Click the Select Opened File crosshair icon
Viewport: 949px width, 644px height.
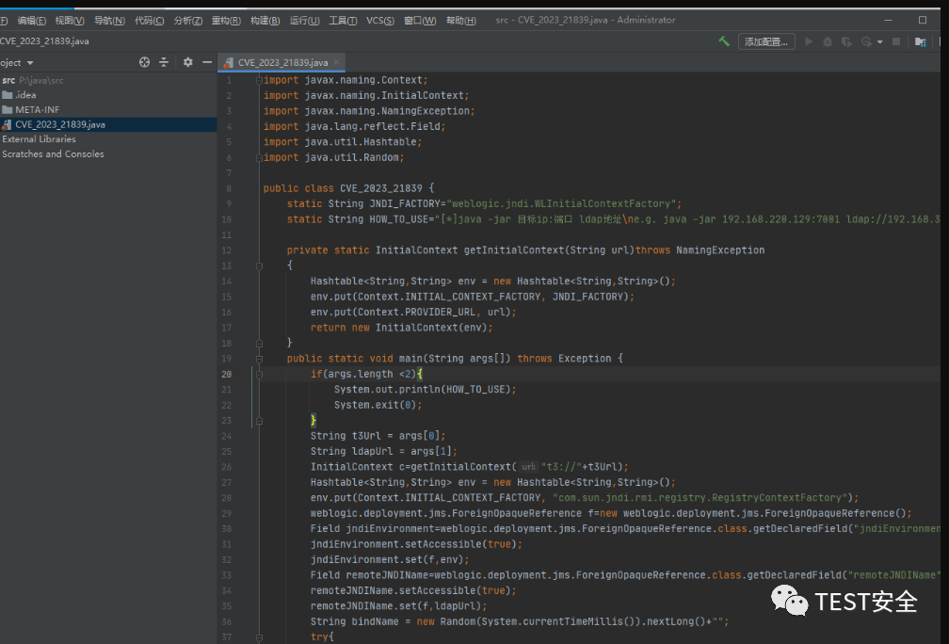point(144,62)
